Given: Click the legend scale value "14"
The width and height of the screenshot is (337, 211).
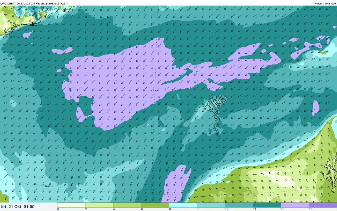Looking at the screenshot, I should coord(254,209).
